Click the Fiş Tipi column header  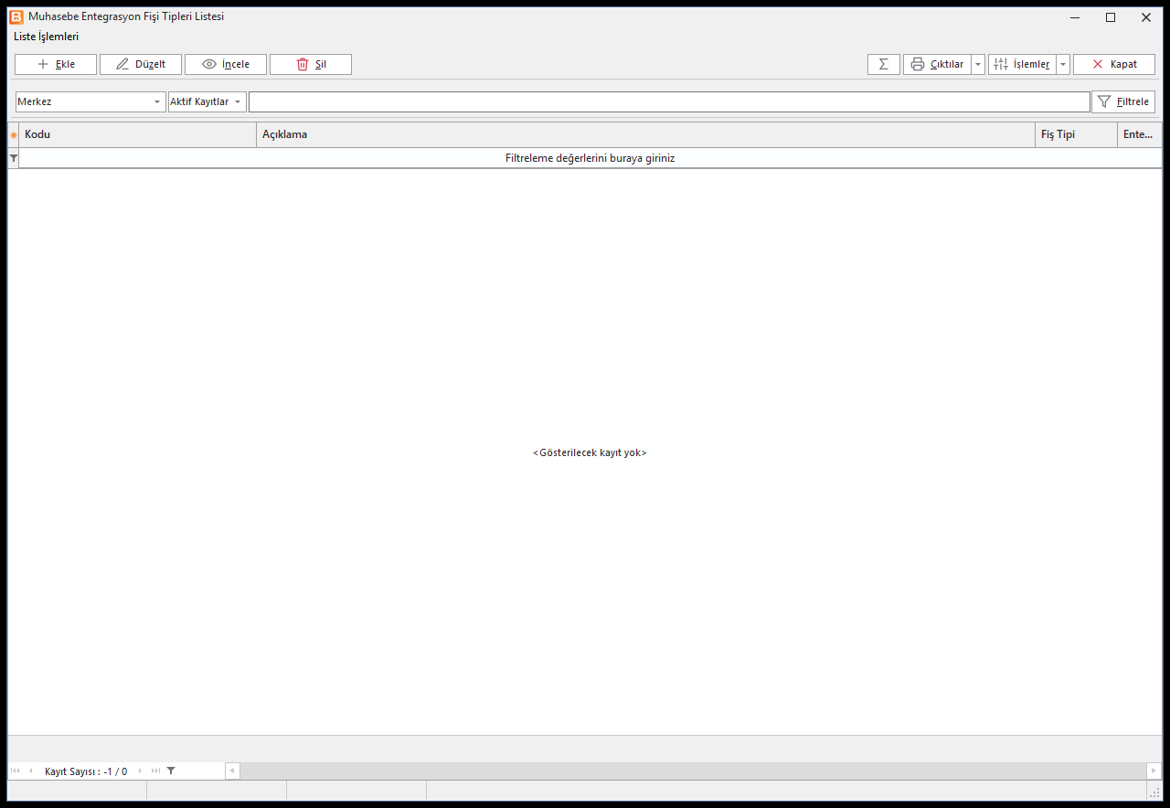(1076, 134)
